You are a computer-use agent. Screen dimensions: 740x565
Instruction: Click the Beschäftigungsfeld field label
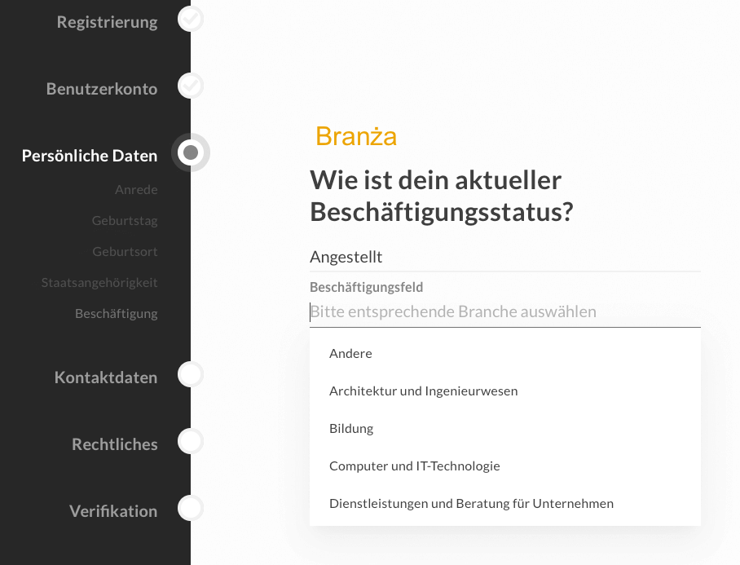(366, 288)
